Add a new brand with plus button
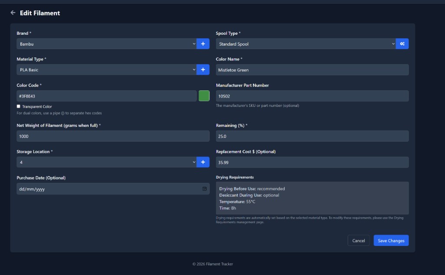This screenshot has width=445, height=275. point(203,44)
